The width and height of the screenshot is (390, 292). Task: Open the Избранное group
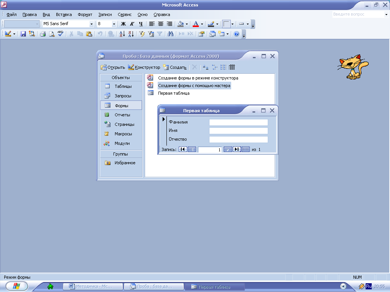121,163
